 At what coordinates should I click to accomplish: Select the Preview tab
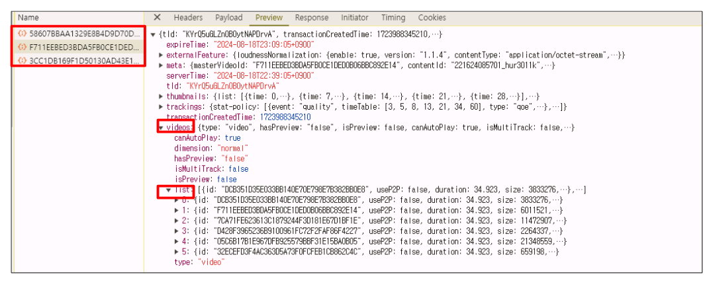click(x=269, y=18)
